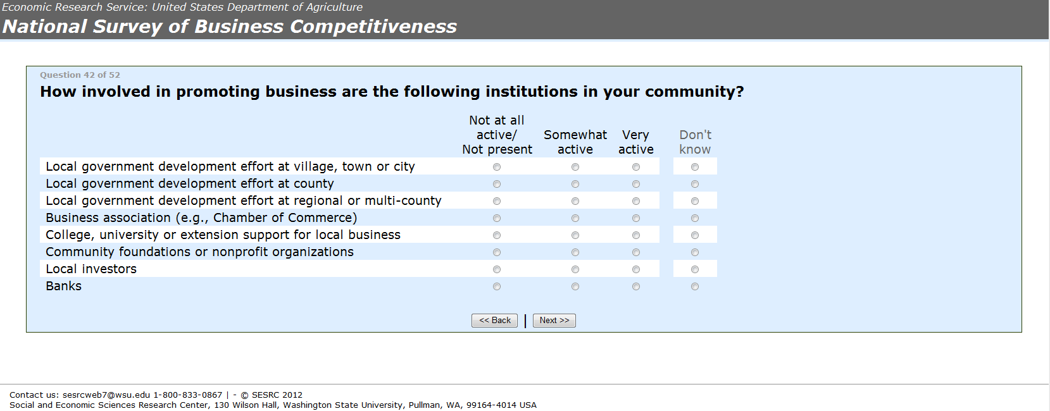Select 'Very active' for village, town or city
Viewport: 1050px width, 411px height.
[x=636, y=167]
